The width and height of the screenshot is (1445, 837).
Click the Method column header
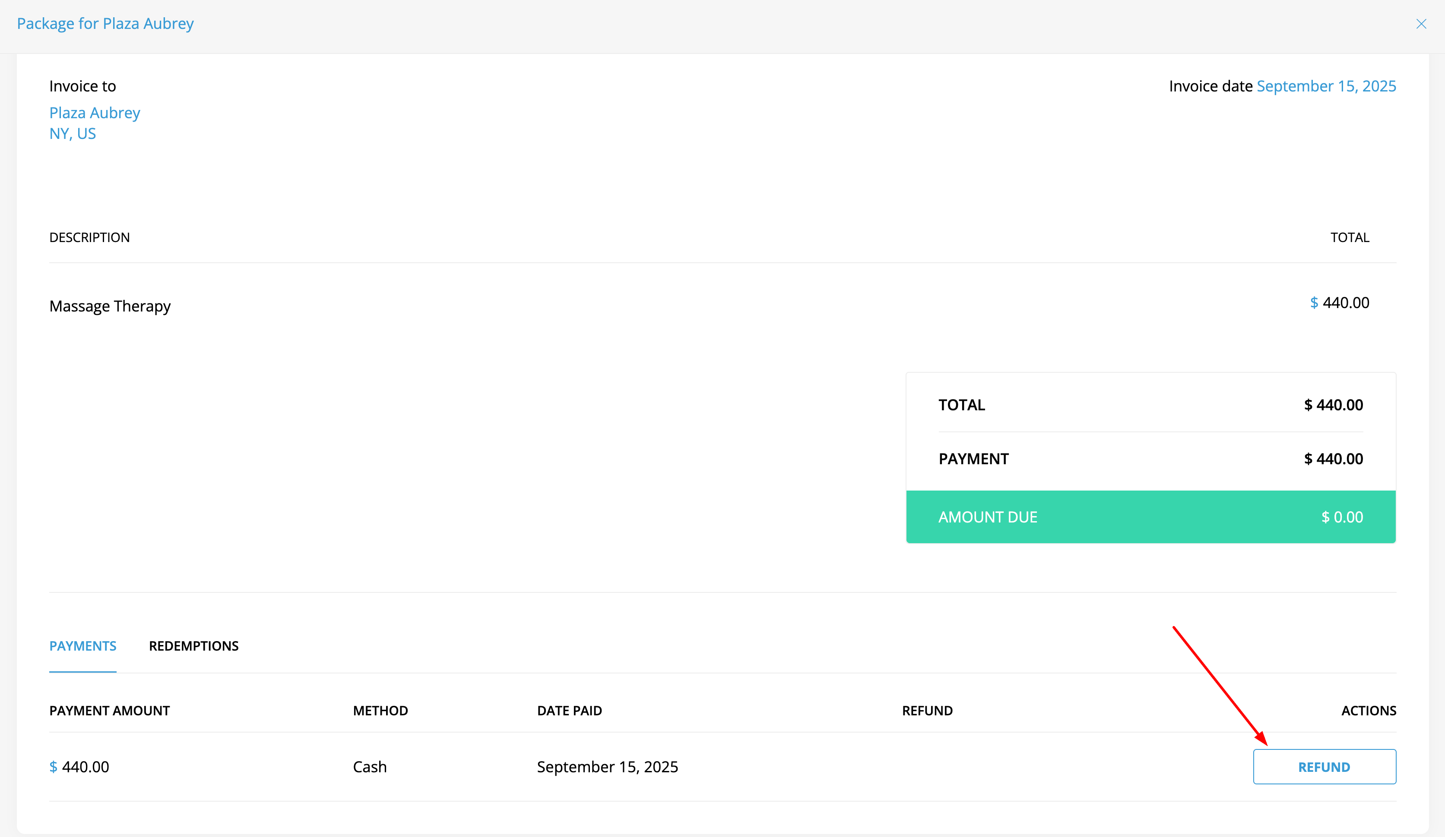[380, 711]
